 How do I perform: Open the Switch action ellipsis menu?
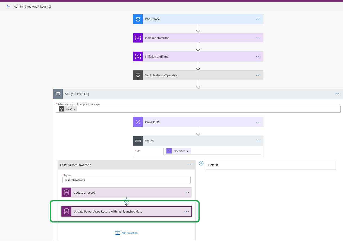pyautogui.click(x=258, y=141)
